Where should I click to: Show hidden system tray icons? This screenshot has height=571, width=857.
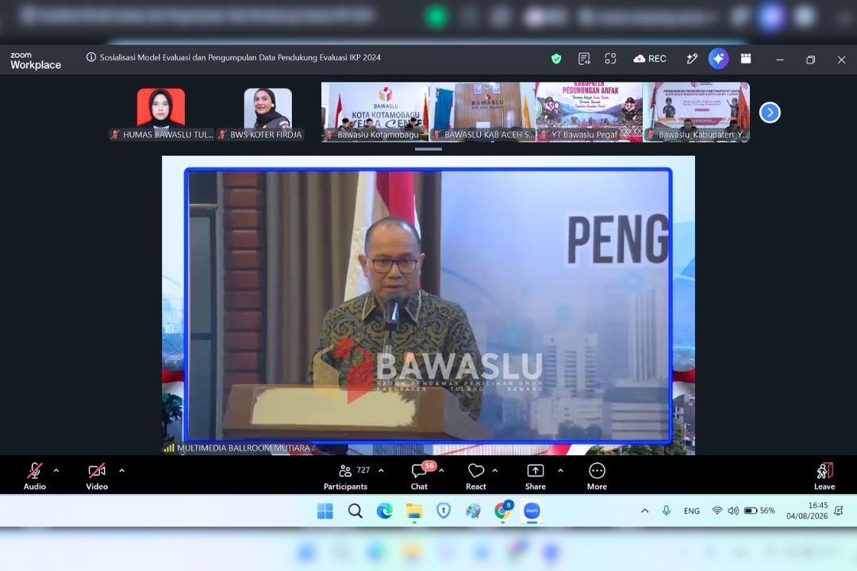click(x=645, y=511)
